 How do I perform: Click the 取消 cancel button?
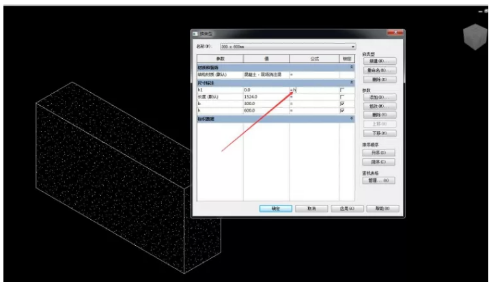coord(311,208)
